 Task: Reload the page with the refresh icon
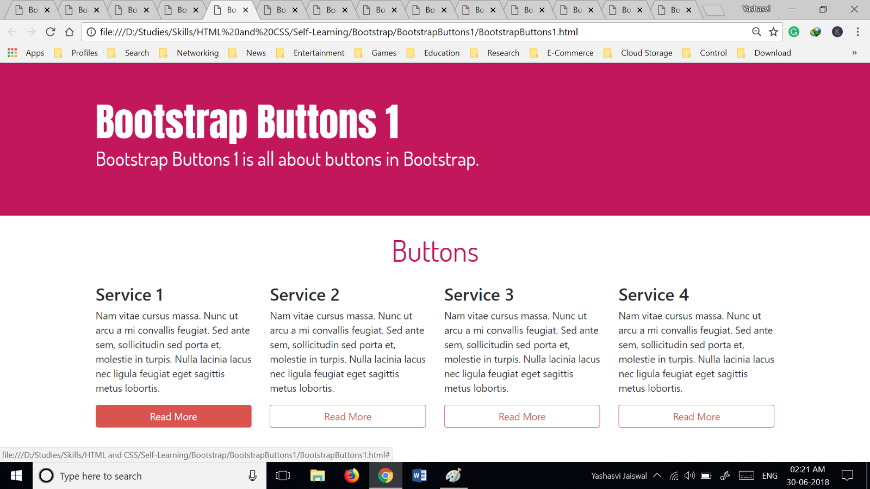[x=50, y=32]
